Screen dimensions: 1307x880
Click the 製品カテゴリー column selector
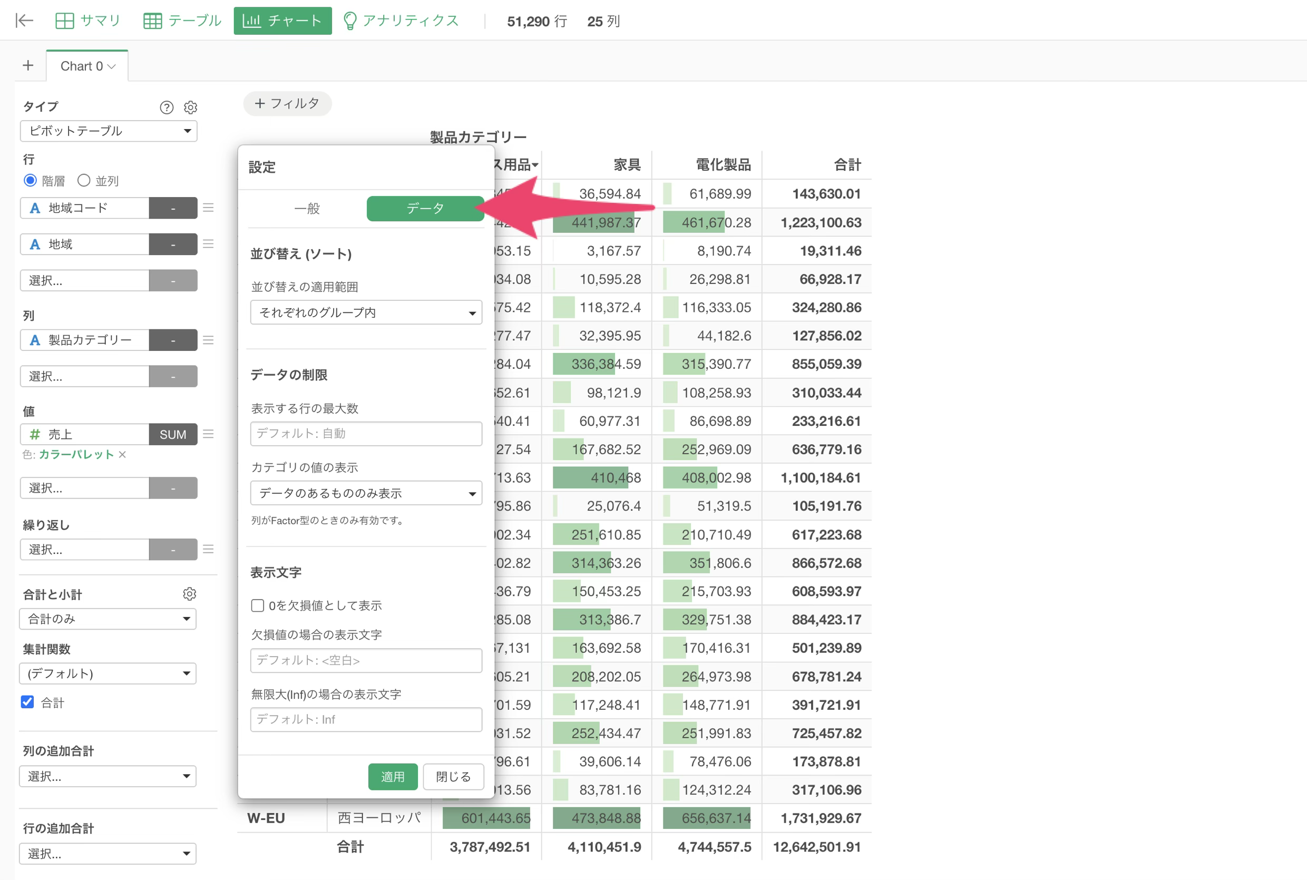click(85, 340)
